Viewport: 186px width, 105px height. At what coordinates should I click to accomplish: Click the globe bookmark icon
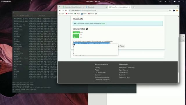(96, 14)
